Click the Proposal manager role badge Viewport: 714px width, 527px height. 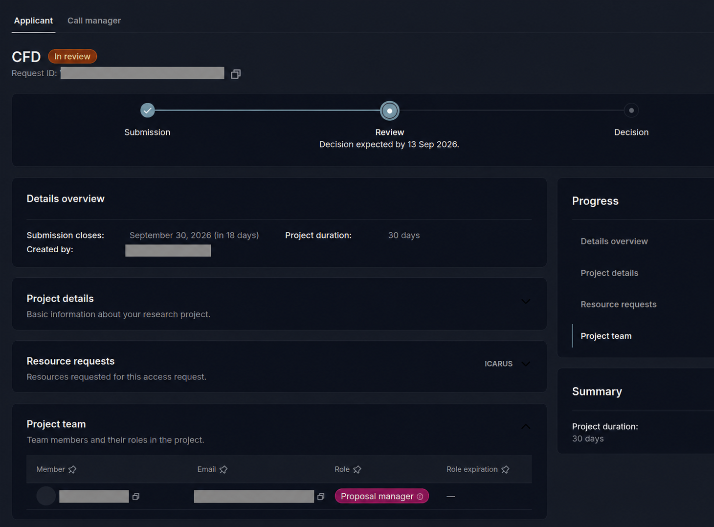(381, 496)
